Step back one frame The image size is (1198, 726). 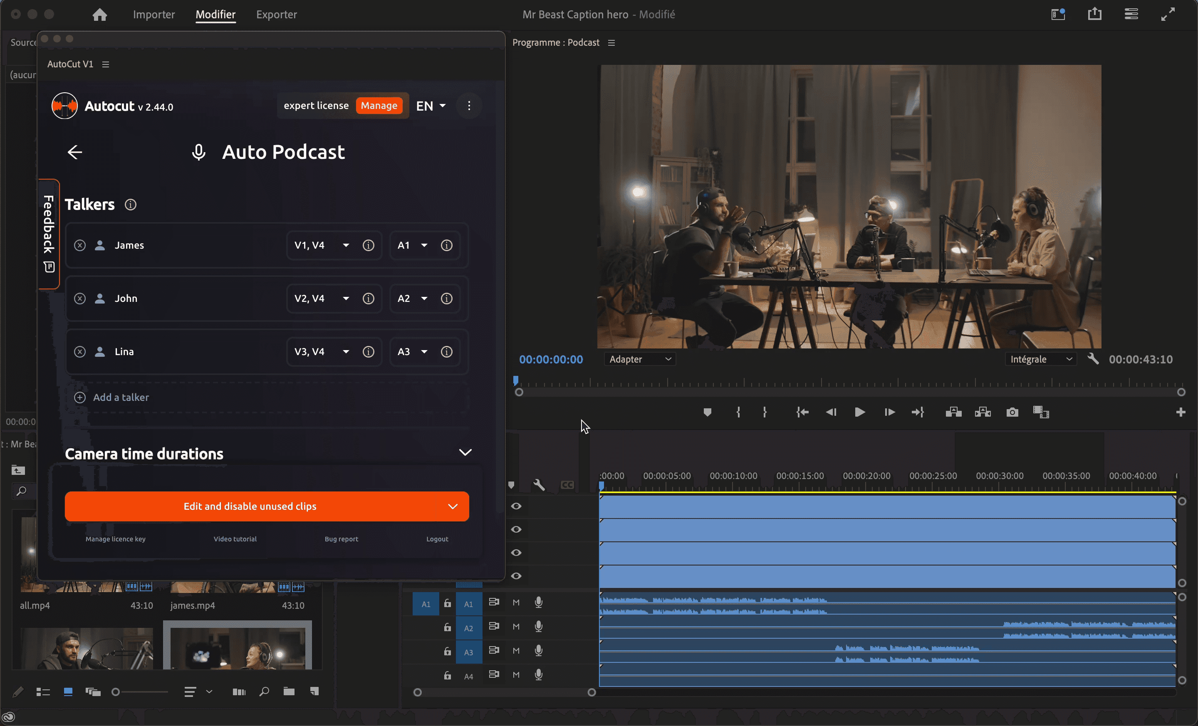(x=831, y=412)
